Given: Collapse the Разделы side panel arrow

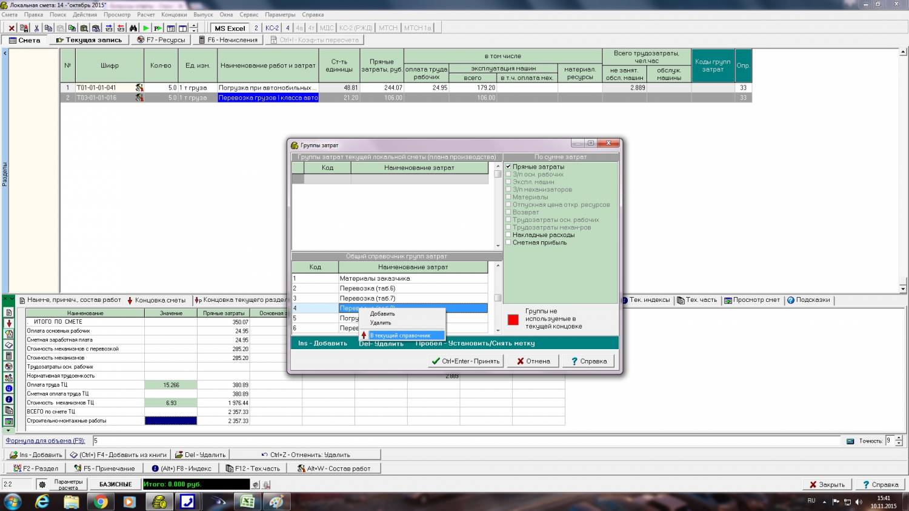Looking at the screenshot, I should click(5, 53).
